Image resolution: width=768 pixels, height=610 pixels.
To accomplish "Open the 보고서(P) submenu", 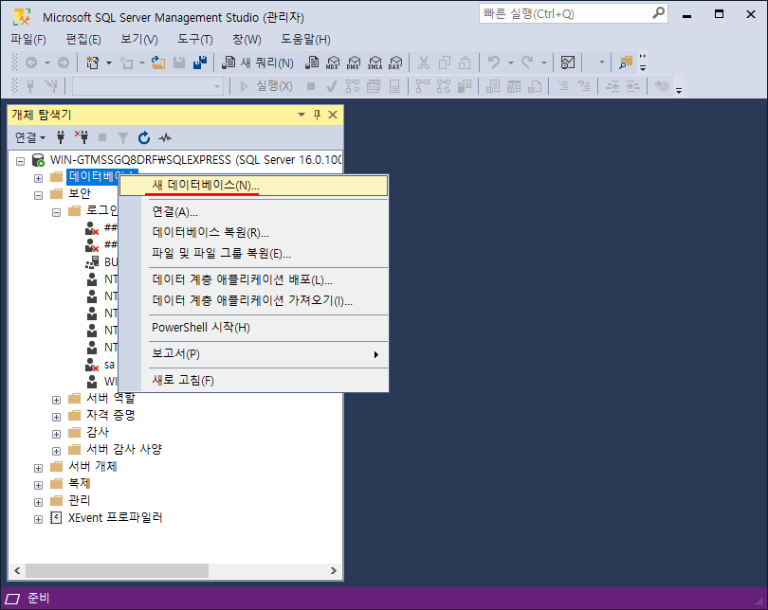I will (254, 353).
